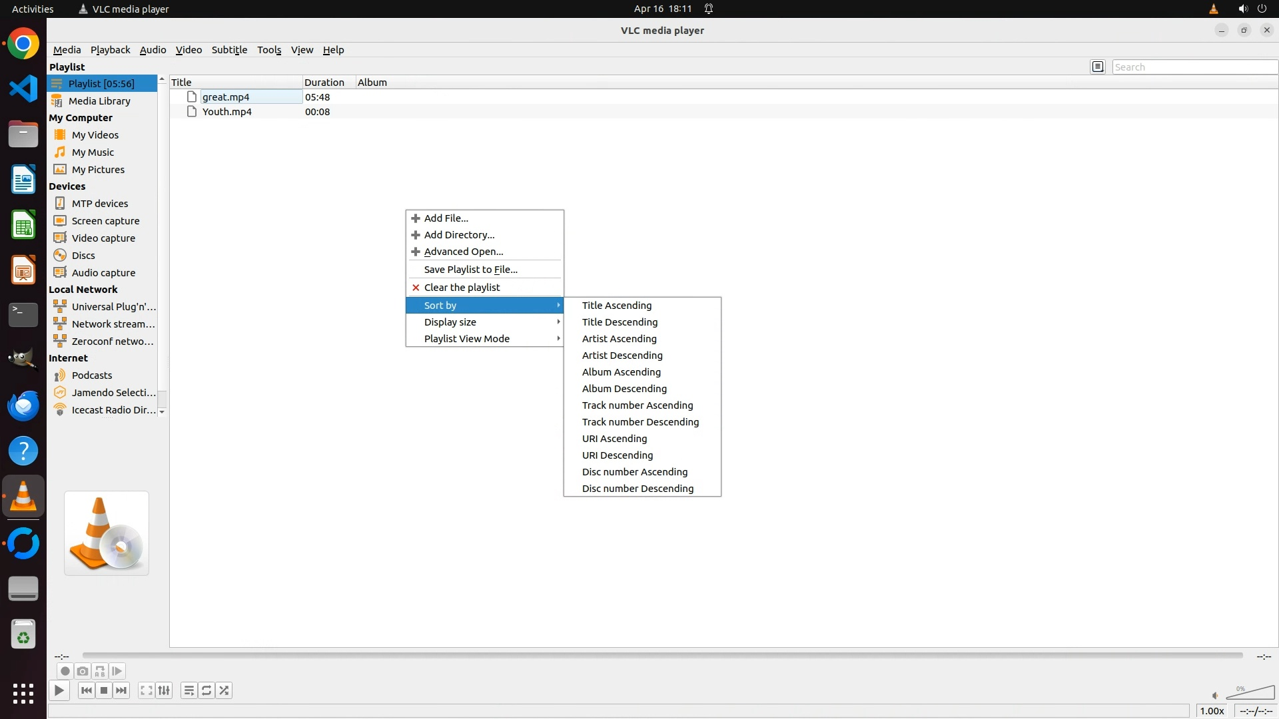This screenshot has width=1279, height=719.
Task: Toggle loop repeat mode button
Action: coord(207,690)
